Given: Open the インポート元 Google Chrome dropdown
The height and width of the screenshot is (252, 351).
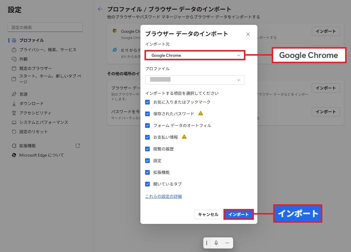Looking at the screenshot, I should pos(195,55).
